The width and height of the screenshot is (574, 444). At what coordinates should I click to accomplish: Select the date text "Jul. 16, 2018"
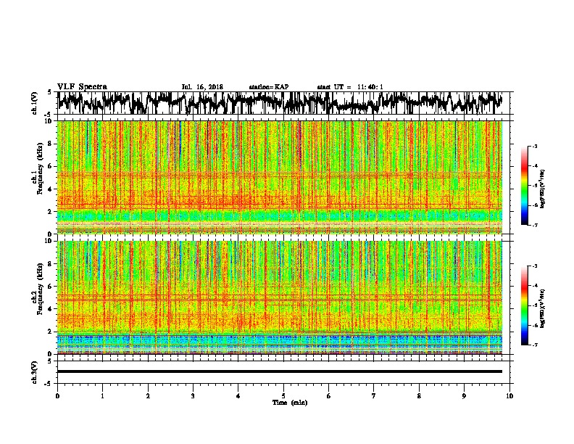202,87
